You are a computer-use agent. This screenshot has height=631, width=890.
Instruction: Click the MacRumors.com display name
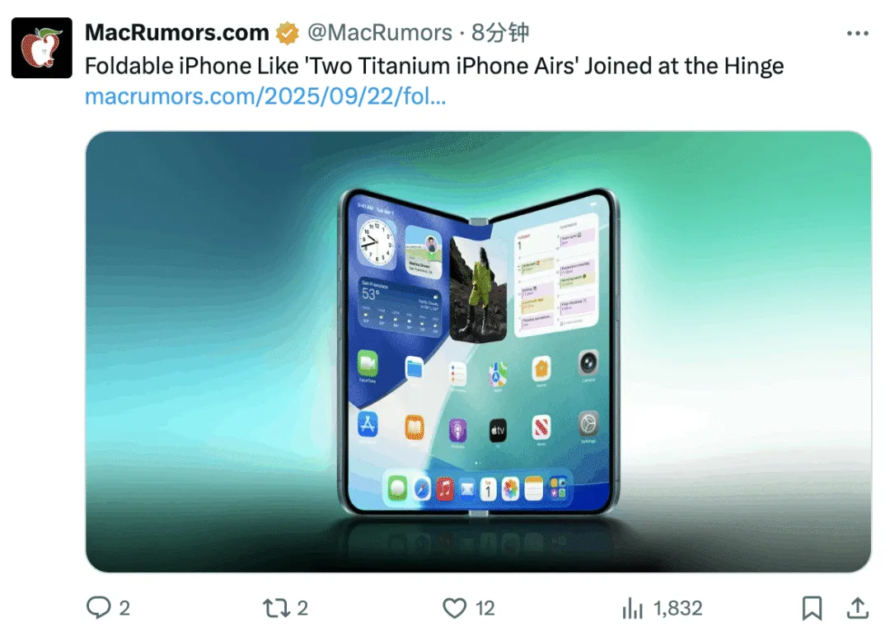click(177, 32)
